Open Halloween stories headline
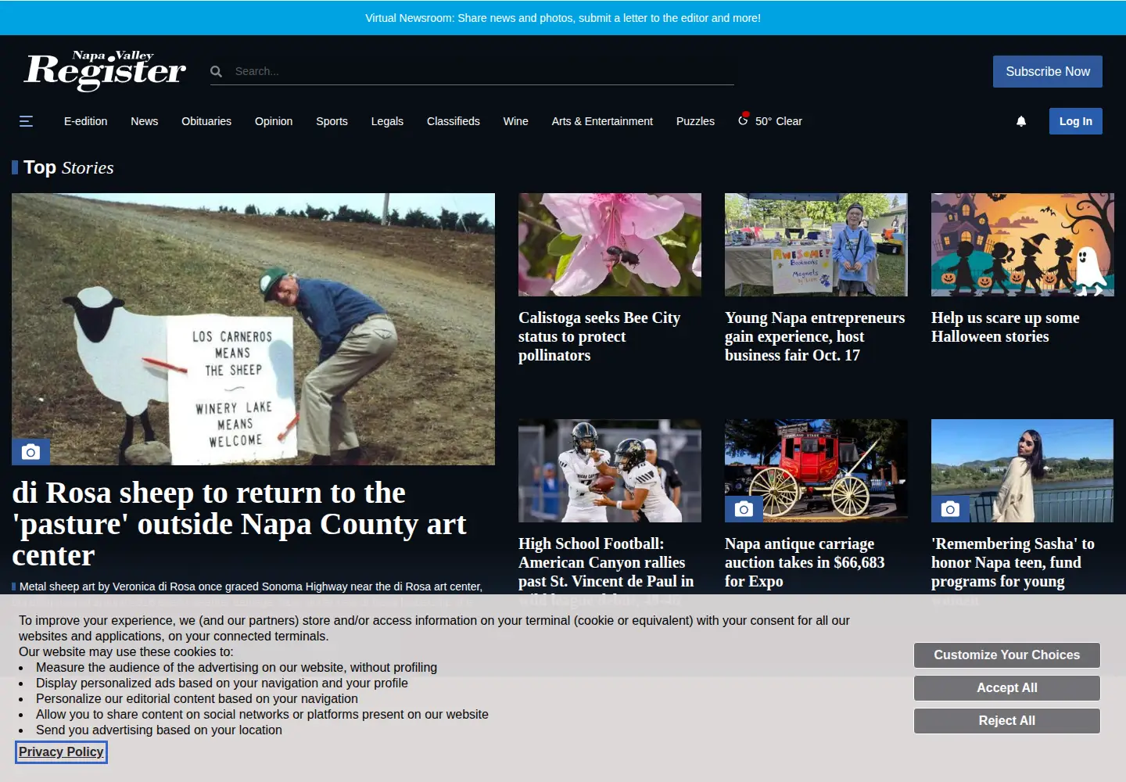The width and height of the screenshot is (1126, 782). pos(1006,327)
